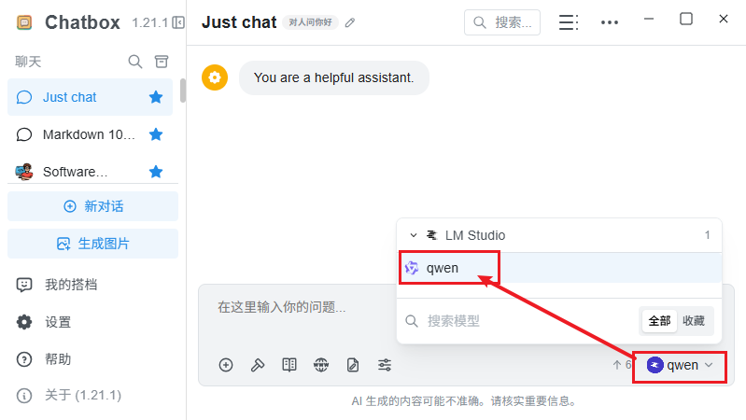The image size is (746, 420).
Task: Open the archive icon beside the chat list heading
Action: [162, 62]
